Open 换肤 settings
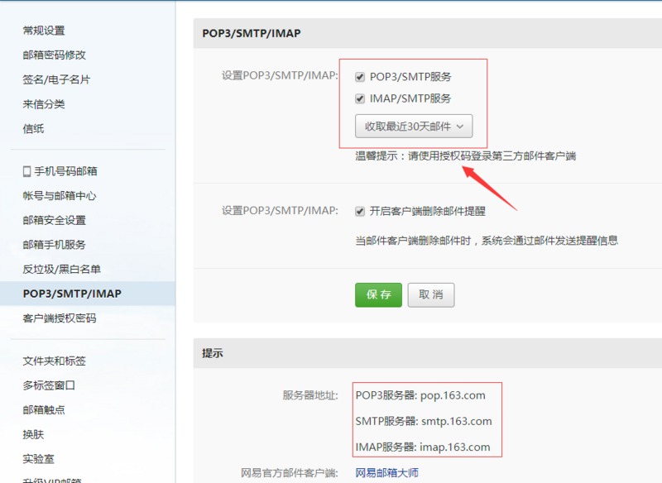Viewport: 662px width, 483px height. (x=33, y=434)
